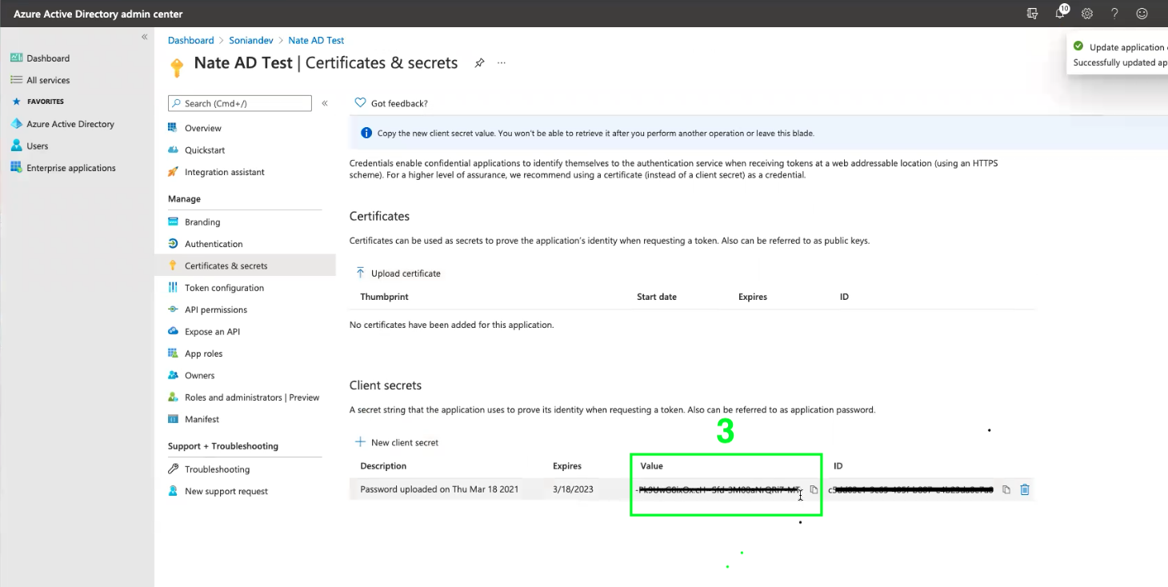This screenshot has width=1168, height=587.
Task: Click the Azure Active Directory admin center title
Action: pos(98,14)
